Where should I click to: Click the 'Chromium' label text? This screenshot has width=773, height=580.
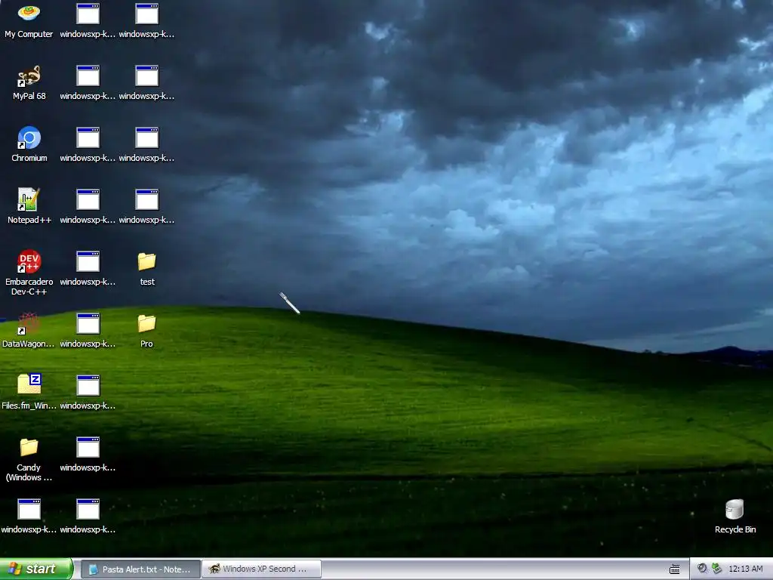pos(29,158)
